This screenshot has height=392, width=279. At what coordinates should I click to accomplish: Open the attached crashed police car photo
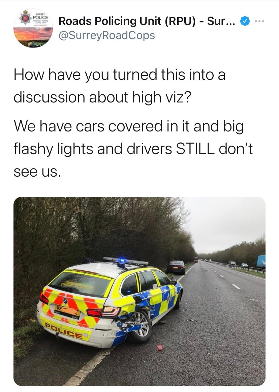click(x=139, y=291)
